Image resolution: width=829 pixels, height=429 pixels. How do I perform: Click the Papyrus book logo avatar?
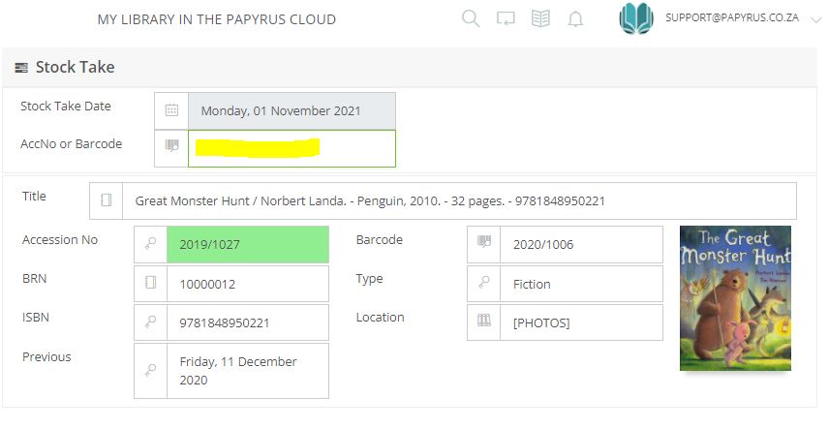click(x=636, y=19)
